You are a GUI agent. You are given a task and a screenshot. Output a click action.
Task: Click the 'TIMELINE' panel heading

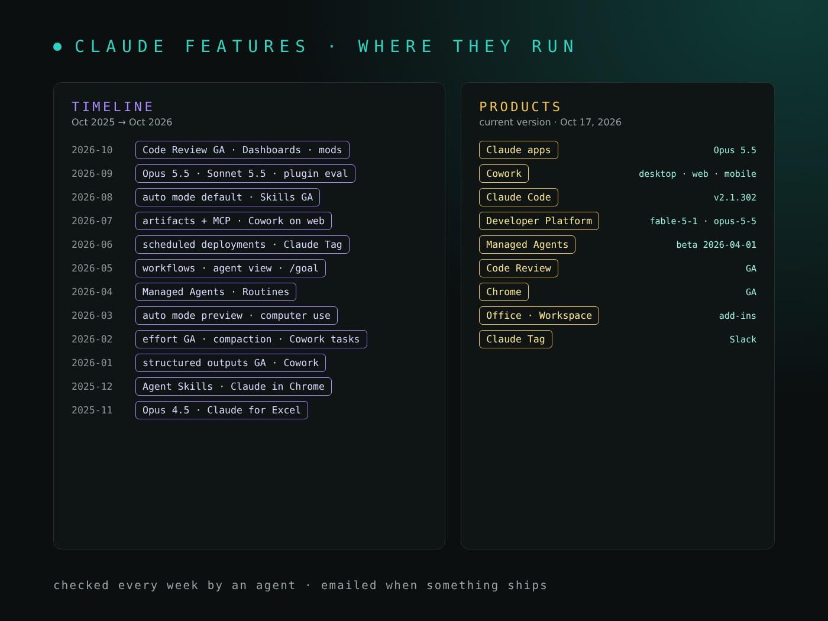[112, 107]
